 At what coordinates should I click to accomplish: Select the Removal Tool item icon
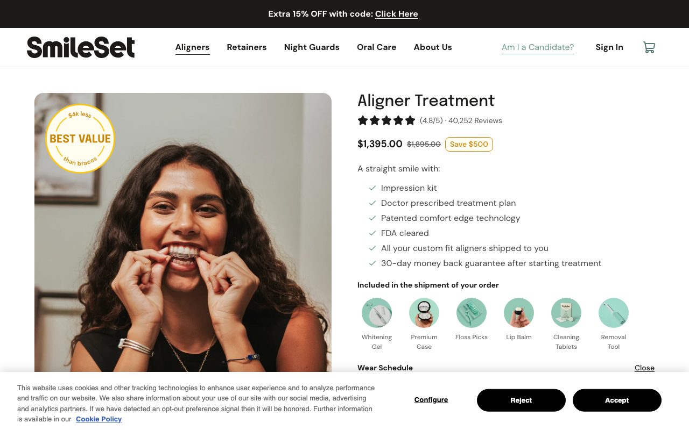coord(614,313)
